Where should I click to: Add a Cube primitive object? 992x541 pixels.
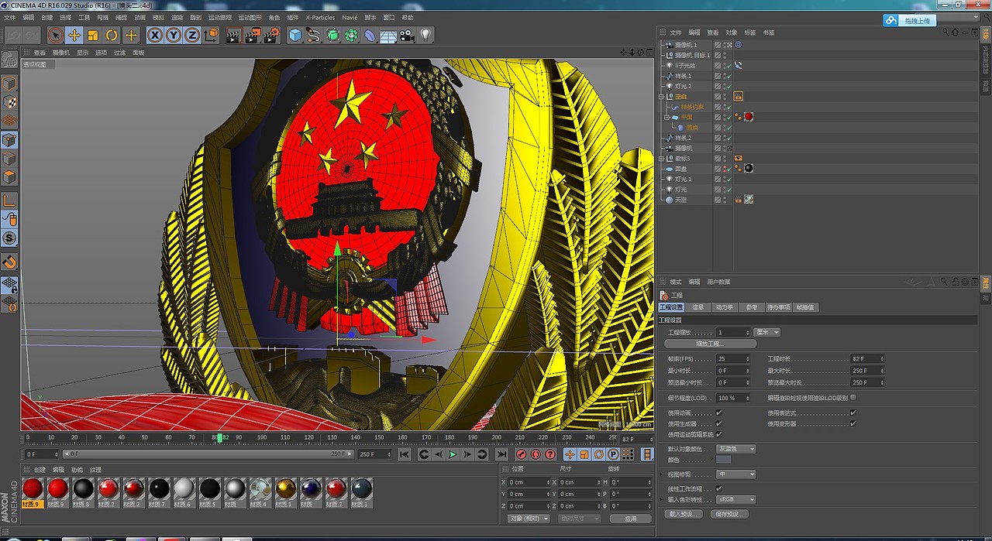pyautogui.click(x=295, y=35)
